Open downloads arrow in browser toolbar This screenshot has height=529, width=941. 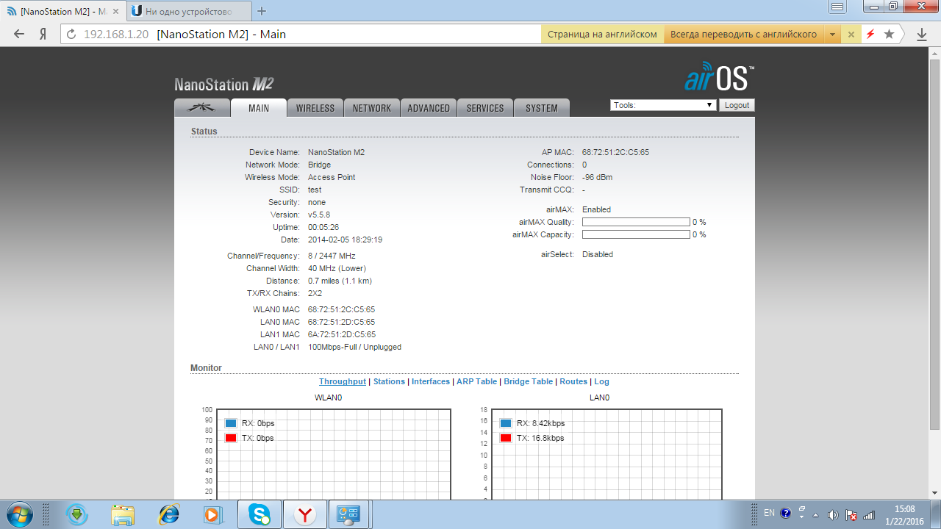(x=921, y=34)
